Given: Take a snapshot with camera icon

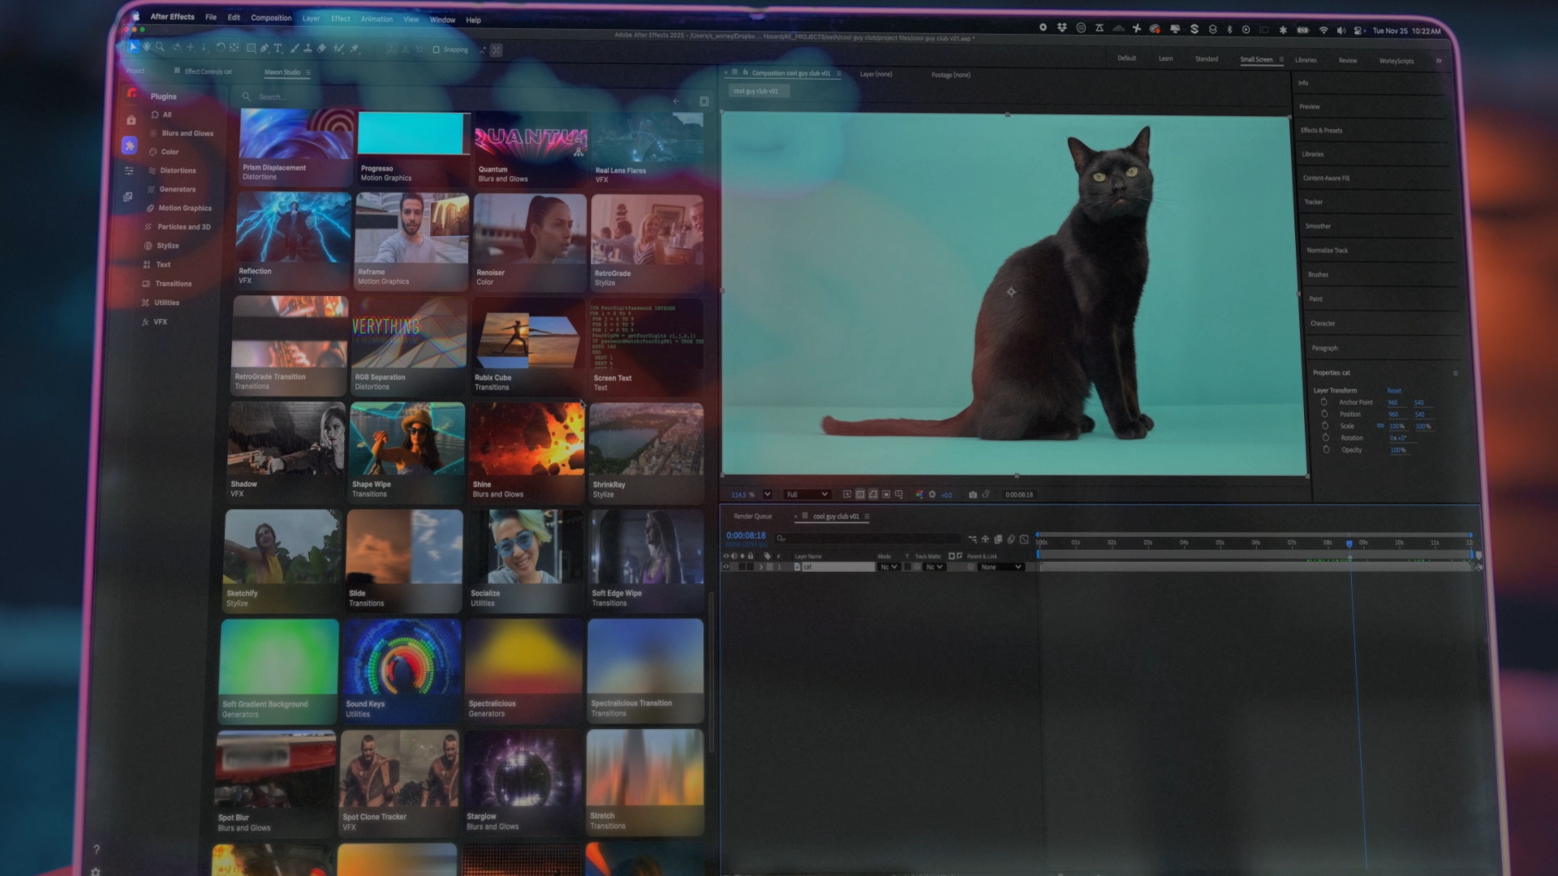Looking at the screenshot, I should pos(973,495).
